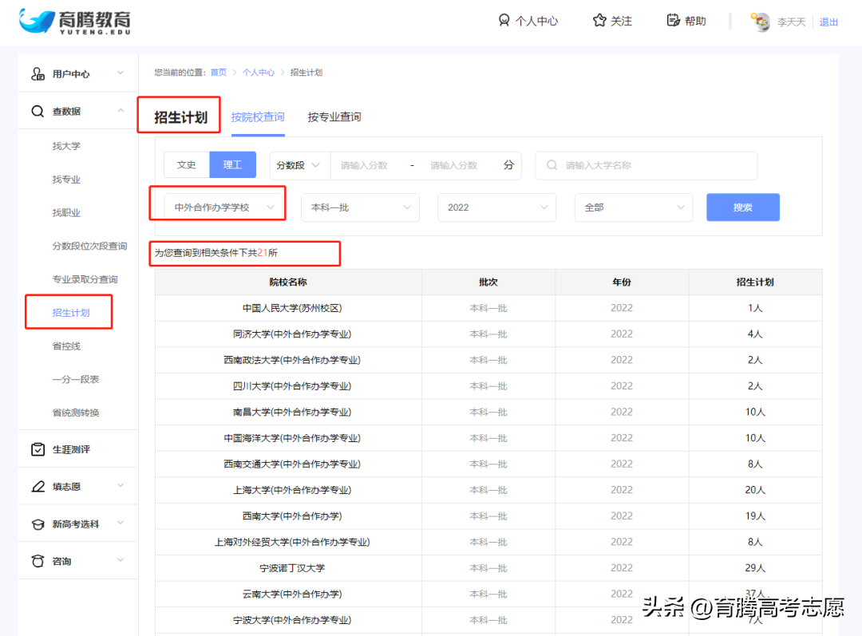Open 个人中心 icon in the top bar

click(x=504, y=20)
